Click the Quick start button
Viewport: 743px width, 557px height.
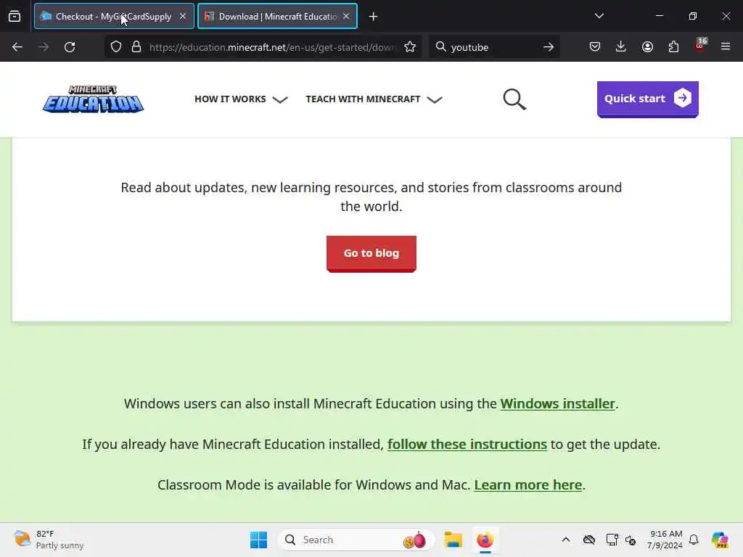(x=647, y=99)
